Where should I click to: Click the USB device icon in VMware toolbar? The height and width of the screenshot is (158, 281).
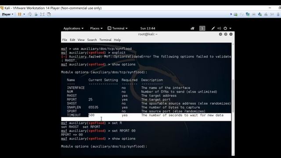(259, 14)
